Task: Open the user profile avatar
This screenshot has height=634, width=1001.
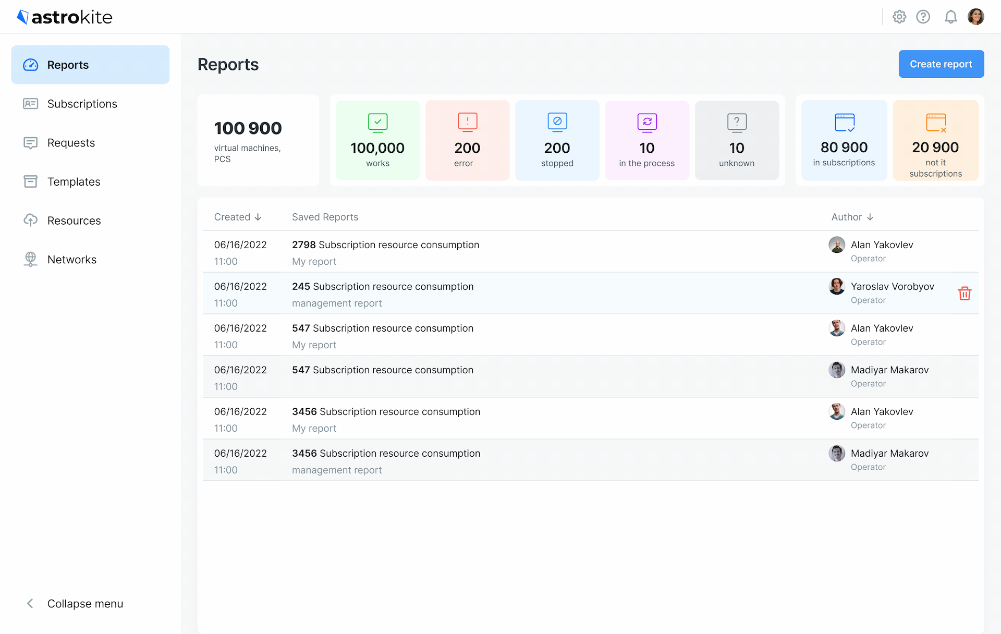Action: (976, 17)
